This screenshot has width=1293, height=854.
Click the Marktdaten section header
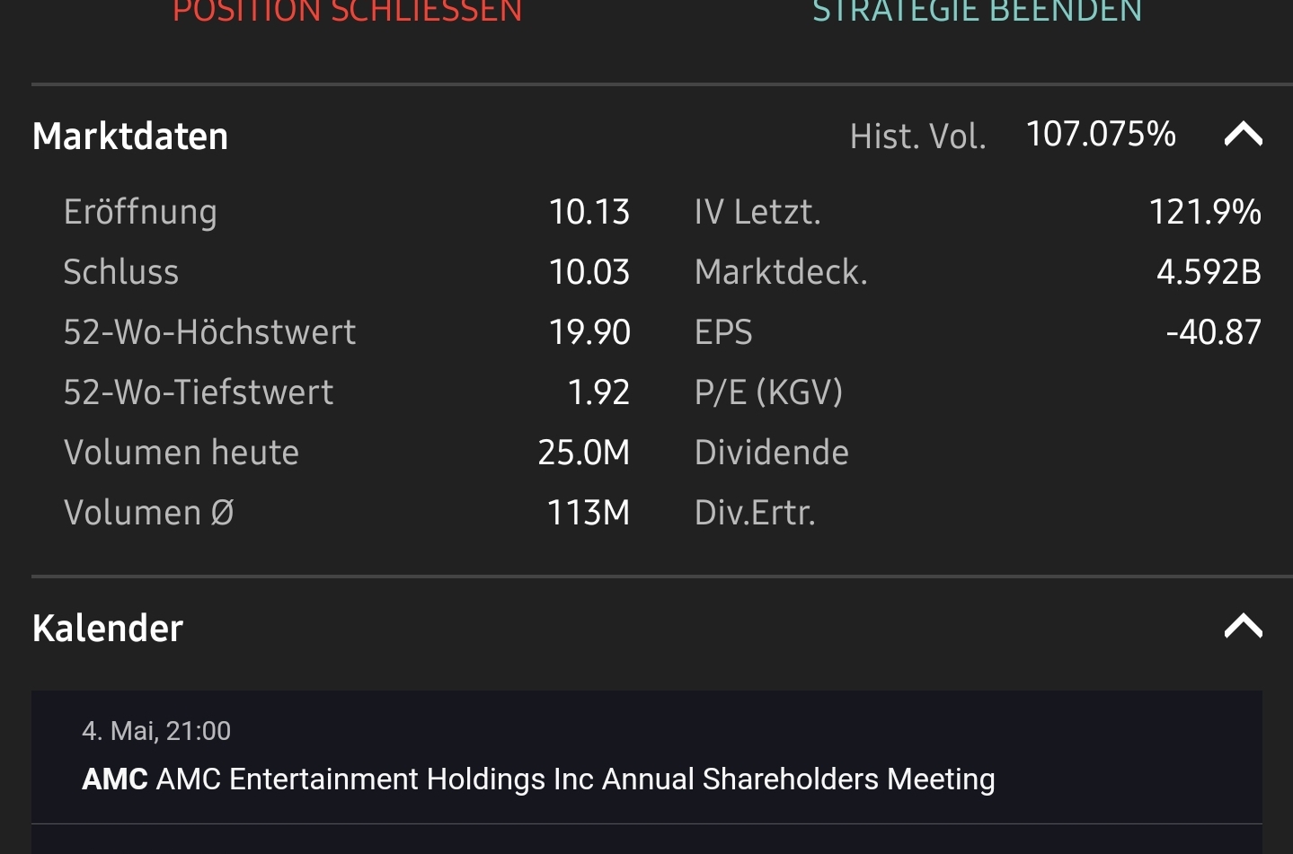(x=130, y=136)
